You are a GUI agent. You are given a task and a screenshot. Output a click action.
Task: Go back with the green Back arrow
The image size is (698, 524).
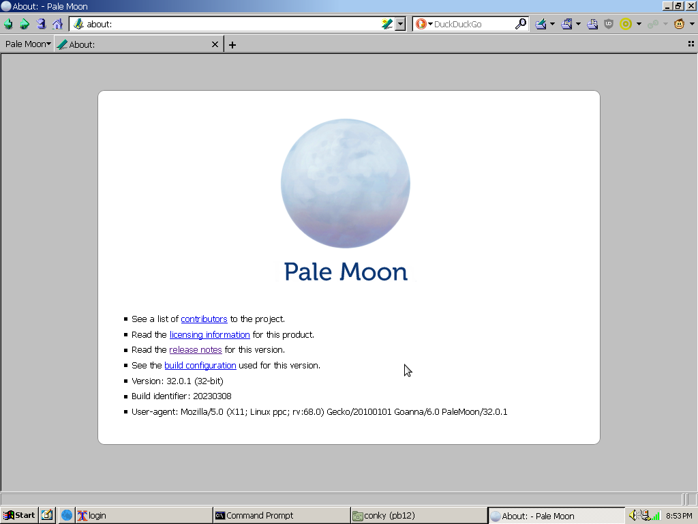[x=8, y=24]
